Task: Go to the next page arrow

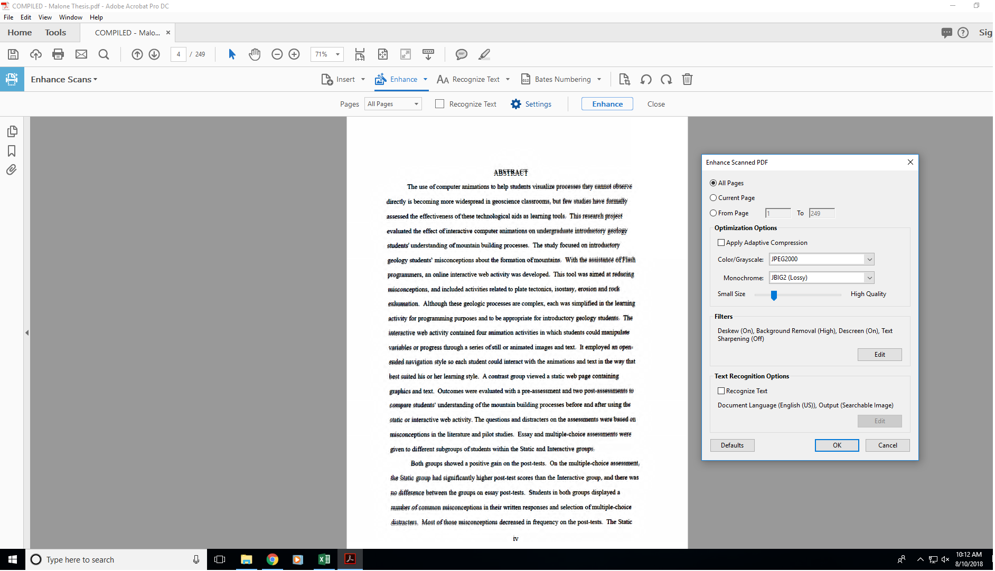Action: pos(154,54)
